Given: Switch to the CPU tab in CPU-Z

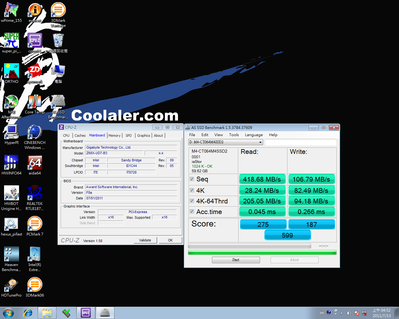Looking at the screenshot, I should click(66, 136).
